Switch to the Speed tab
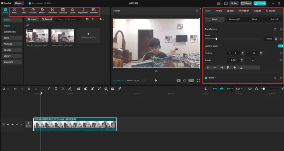The image size is (284, 151). [x=230, y=11]
